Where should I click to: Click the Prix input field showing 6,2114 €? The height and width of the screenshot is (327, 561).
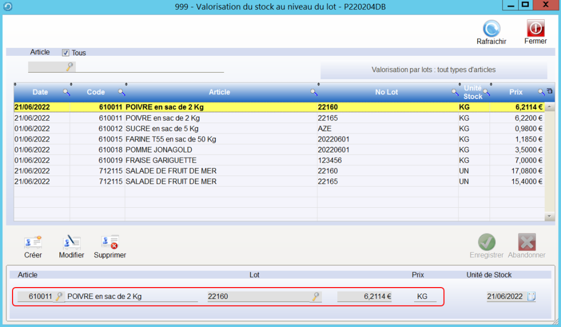[x=364, y=297]
